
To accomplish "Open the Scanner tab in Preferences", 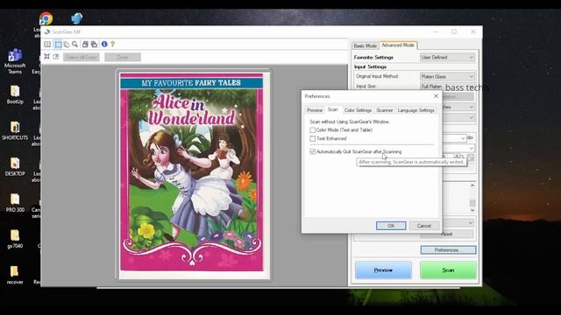I will pyautogui.click(x=385, y=110).
